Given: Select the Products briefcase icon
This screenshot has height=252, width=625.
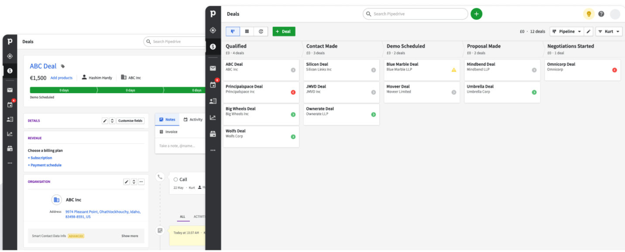Looking at the screenshot, I should (x=213, y=134).
